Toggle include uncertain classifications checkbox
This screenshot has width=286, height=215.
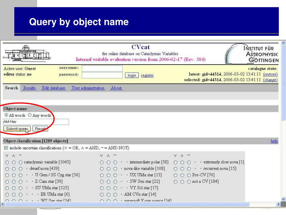[x=6, y=148]
